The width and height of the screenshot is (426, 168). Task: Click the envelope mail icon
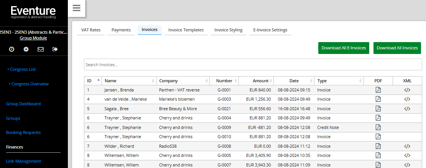pos(40,49)
